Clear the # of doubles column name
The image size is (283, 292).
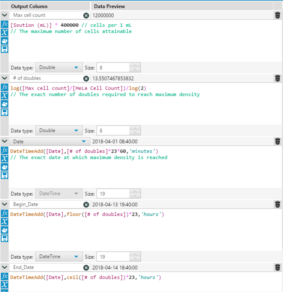coord(86,79)
